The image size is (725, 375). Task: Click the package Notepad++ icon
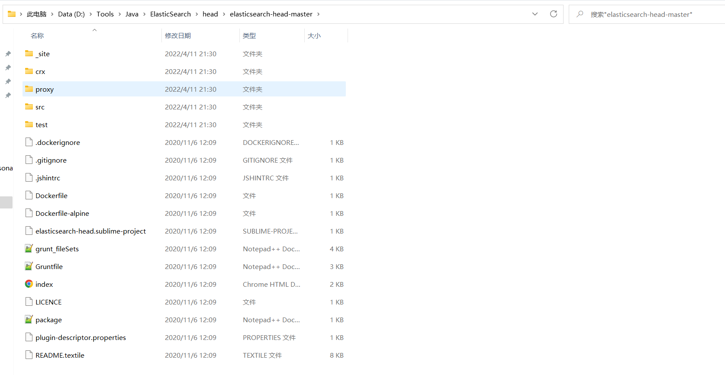[29, 320]
